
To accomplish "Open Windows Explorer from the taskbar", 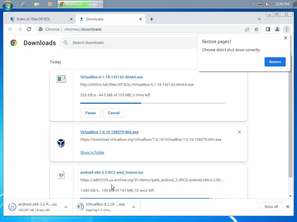I will coord(37,4).
